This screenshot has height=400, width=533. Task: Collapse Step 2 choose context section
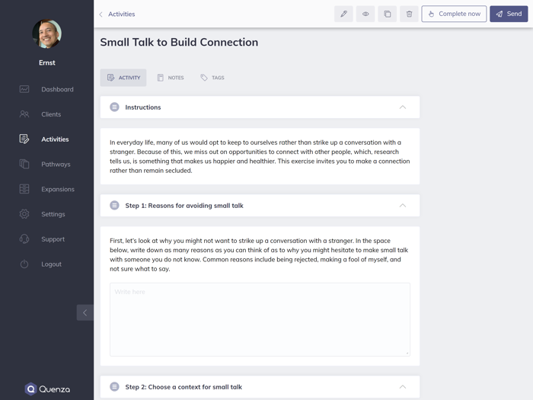403,387
